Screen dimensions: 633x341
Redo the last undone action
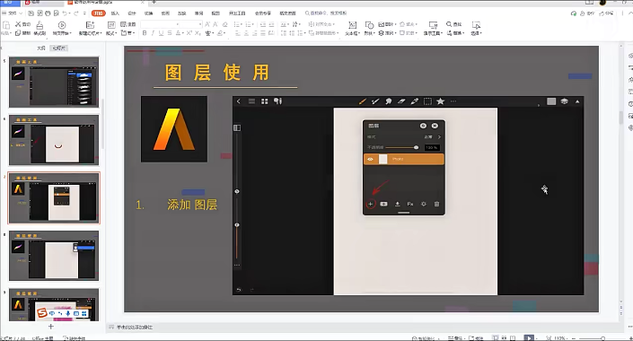point(76,13)
